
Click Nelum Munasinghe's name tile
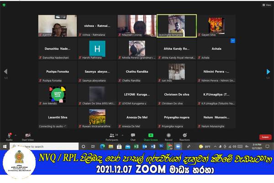(216, 118)
